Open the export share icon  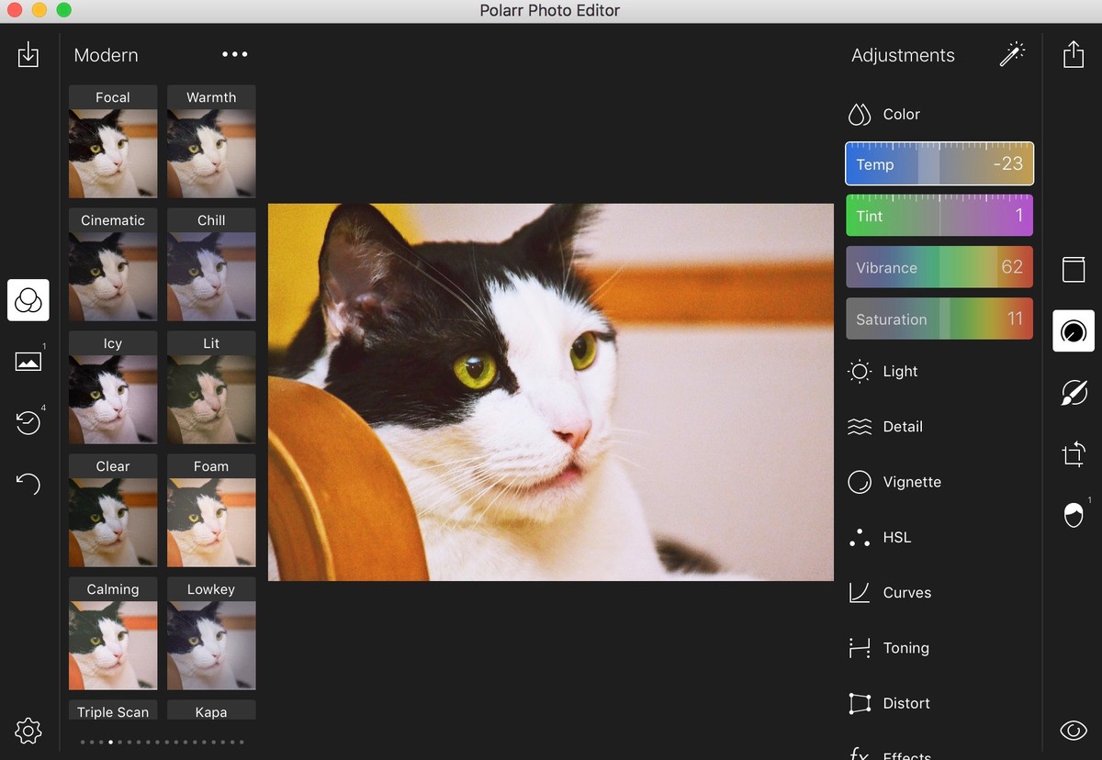(1073, 54)
